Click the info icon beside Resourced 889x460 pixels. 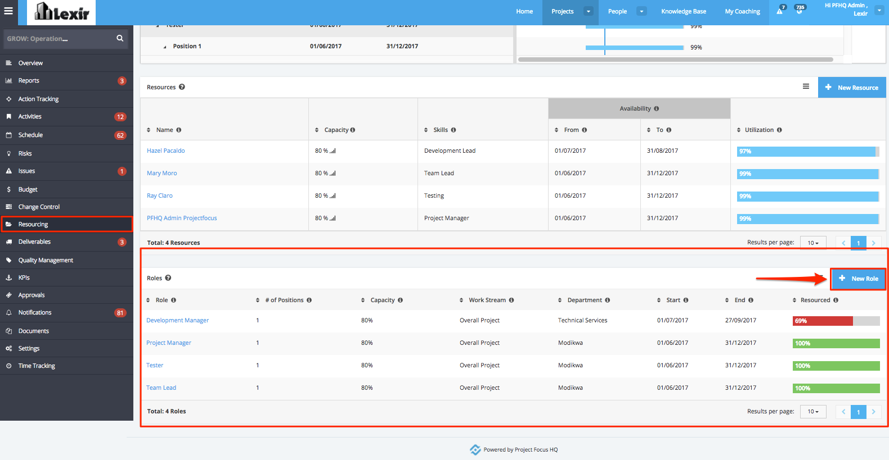836,300
